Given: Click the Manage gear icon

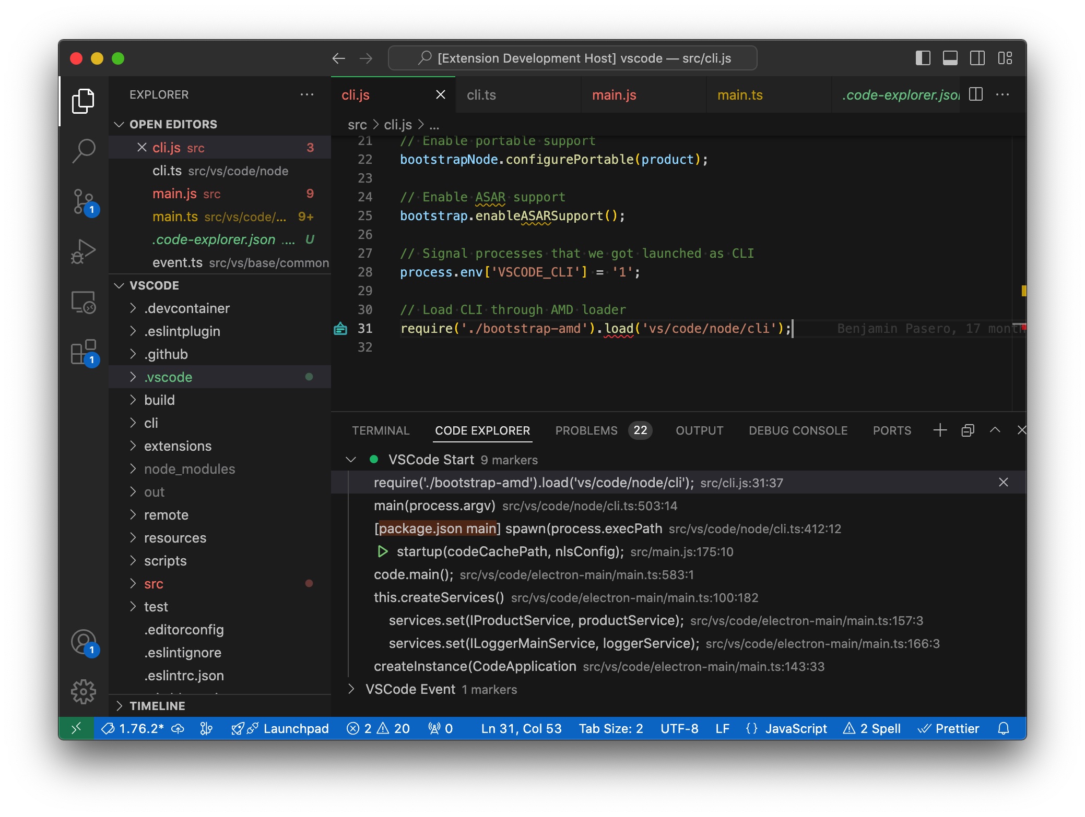Looking at the screenshot, I should coord(84,692).
